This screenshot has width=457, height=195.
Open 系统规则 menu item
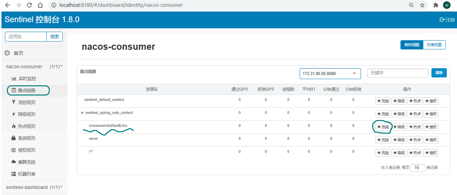(27, 138)
